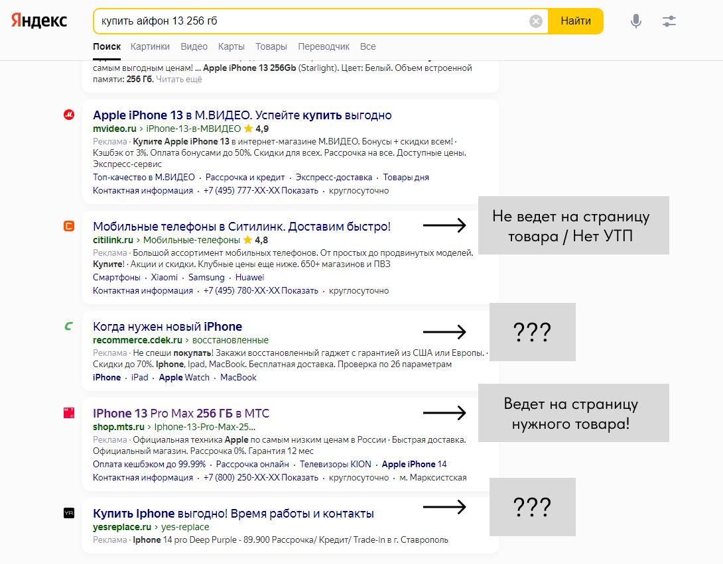Image resolution: width=723 pixels, height=564 pixels.
Task: Open the Yandex logo homepage
Action: [39, 21]
